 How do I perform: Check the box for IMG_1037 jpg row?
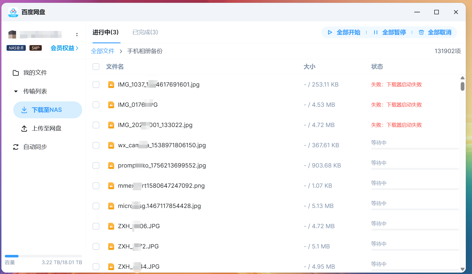(96, 85)
